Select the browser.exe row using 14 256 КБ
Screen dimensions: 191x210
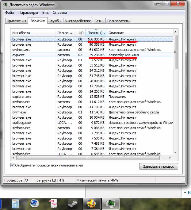coord(92,91)
